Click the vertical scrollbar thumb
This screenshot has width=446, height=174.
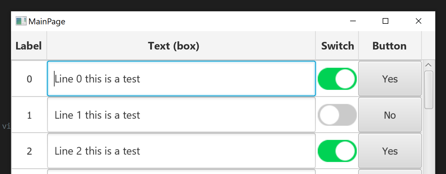(x=428, y=90)
